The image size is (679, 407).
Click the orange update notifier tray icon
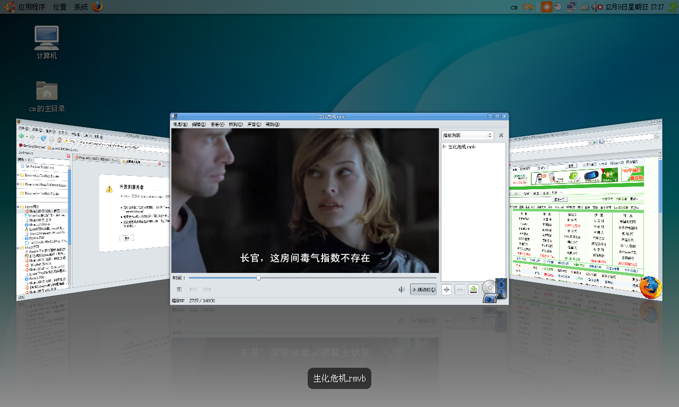(546, 7)
